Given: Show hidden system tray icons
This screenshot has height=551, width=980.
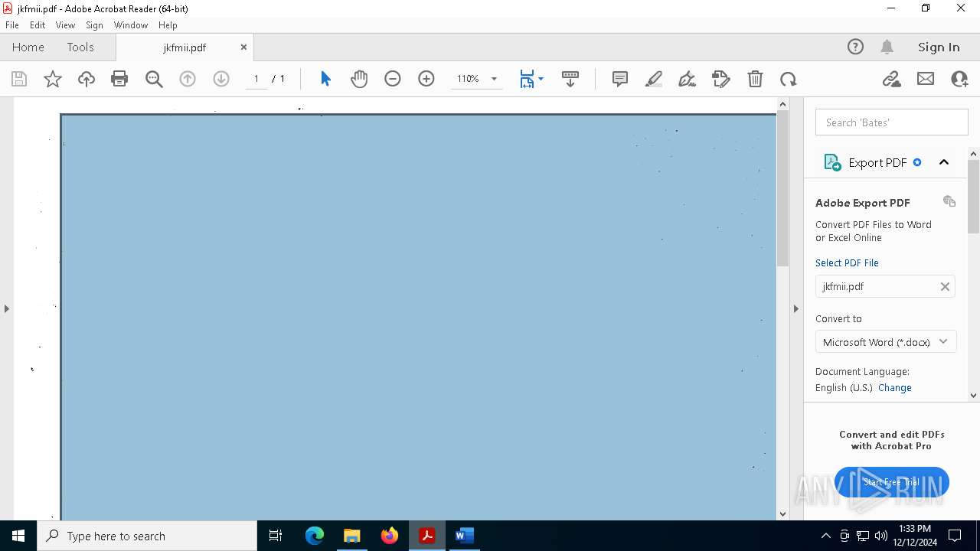Looking at the screenshot, I should click(825, 536).
